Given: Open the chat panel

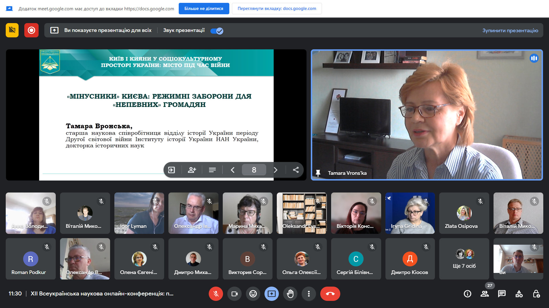Looking at the screenshot, I should point(502,294).
